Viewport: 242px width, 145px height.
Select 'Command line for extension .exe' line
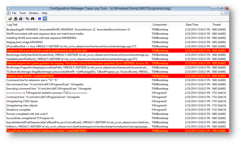(x=118, y=80)
